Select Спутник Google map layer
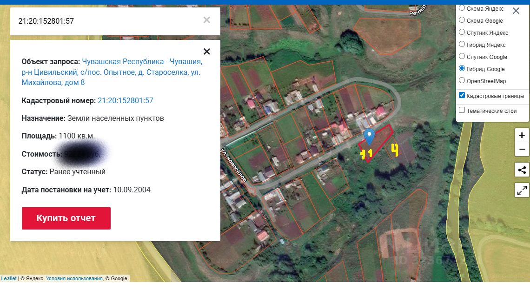Screen dimensions: 530x289 [462, 56]
